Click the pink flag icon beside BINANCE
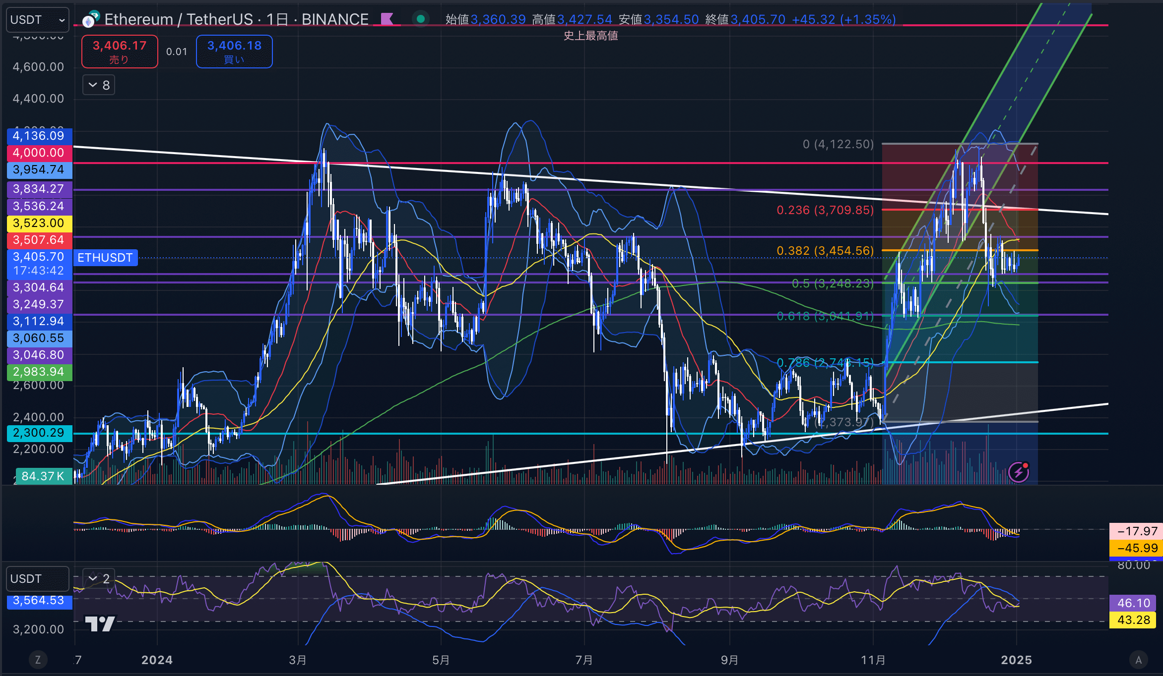 pos(387,19)
